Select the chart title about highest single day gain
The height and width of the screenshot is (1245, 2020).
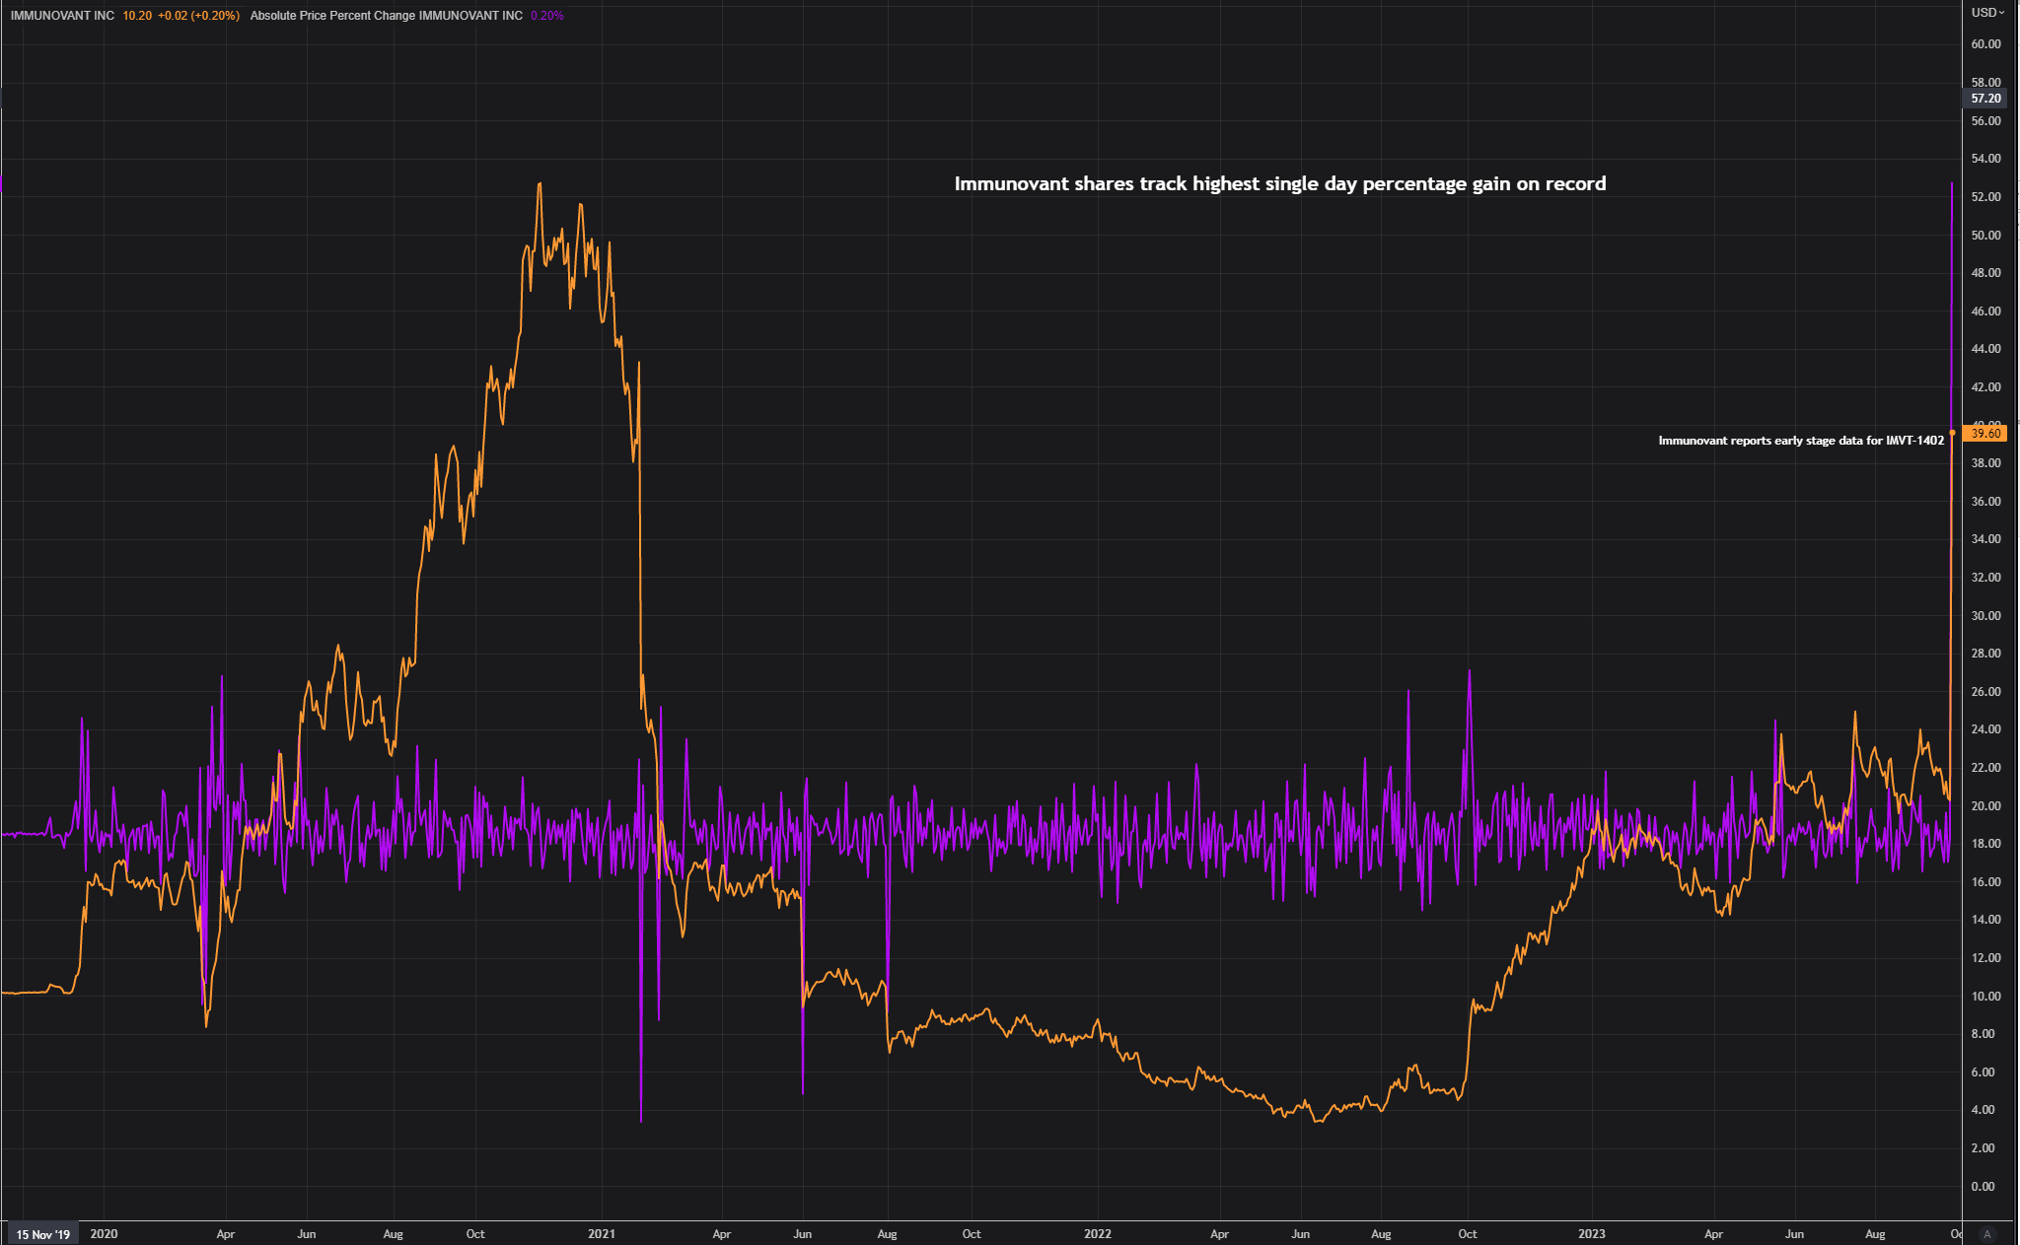[1280, 184]
